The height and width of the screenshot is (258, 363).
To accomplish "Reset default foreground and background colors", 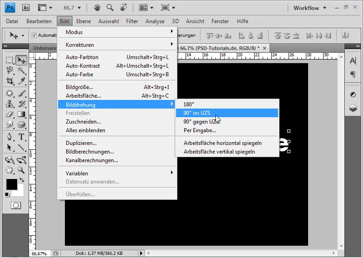I will (x=7, y=195).
